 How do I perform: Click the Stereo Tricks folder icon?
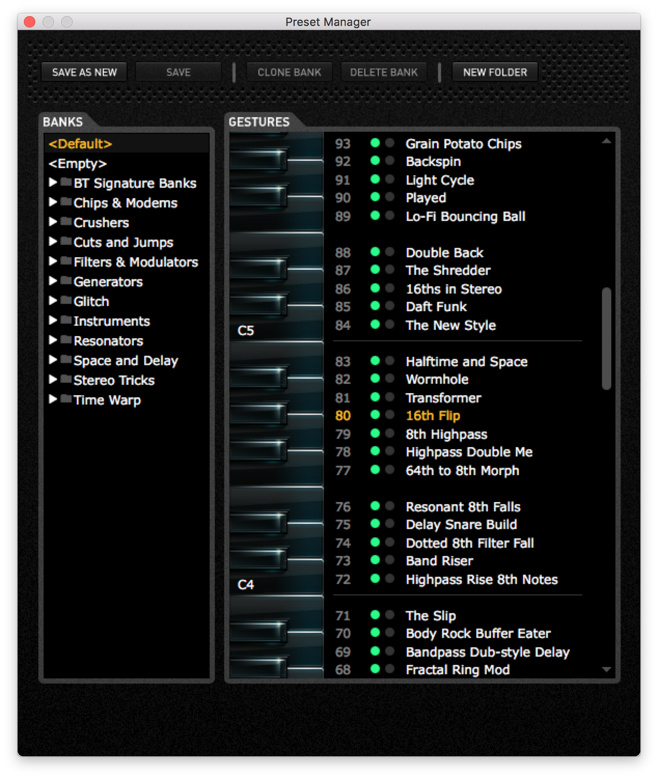66,379
